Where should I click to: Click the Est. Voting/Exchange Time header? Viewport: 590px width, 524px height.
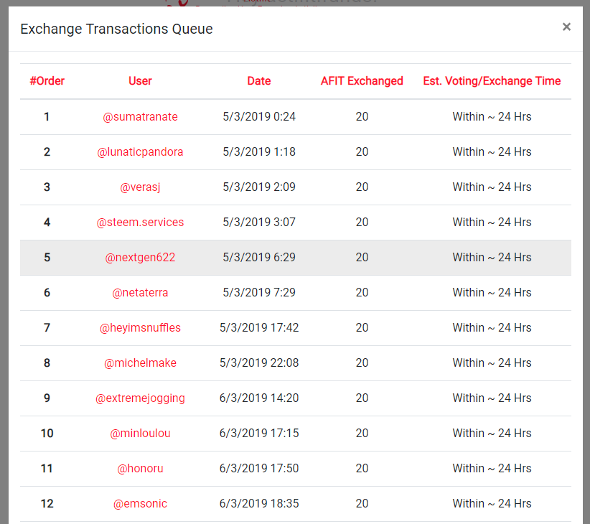point(492,81)
